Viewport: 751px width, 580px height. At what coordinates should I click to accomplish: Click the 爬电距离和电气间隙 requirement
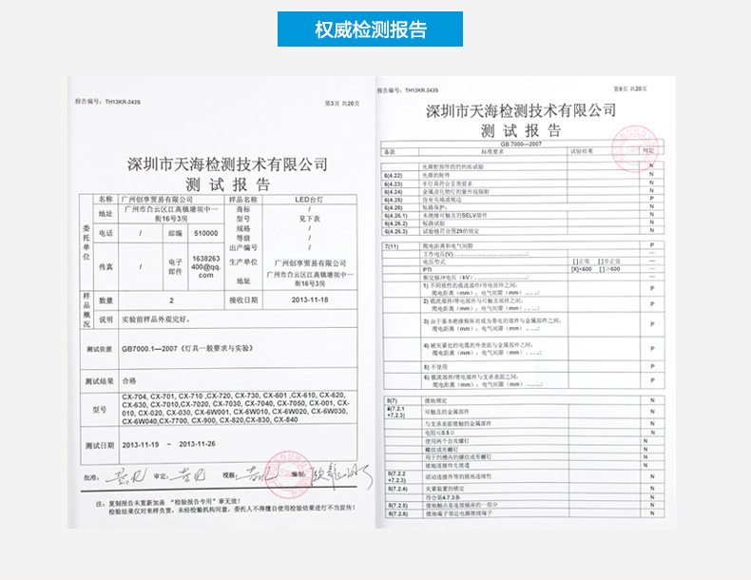[448, 246]
